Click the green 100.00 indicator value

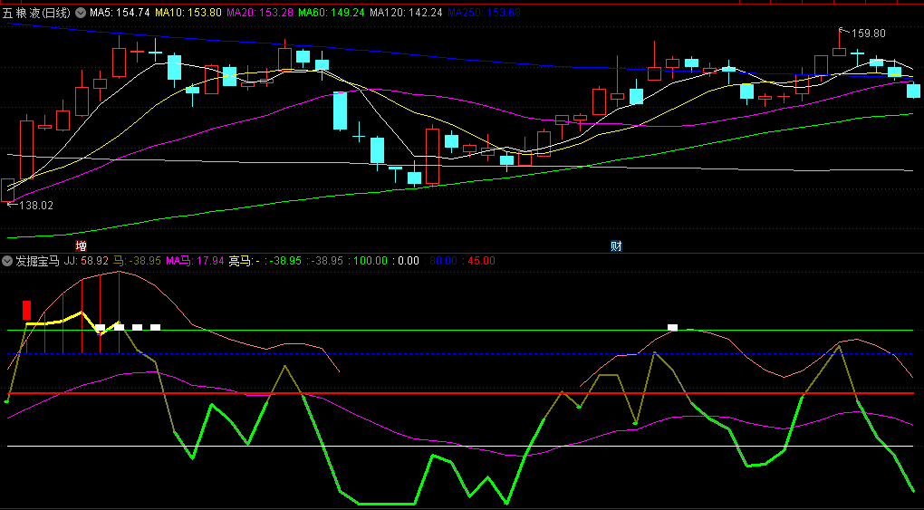pyautogui.click(x=371, y=261)
